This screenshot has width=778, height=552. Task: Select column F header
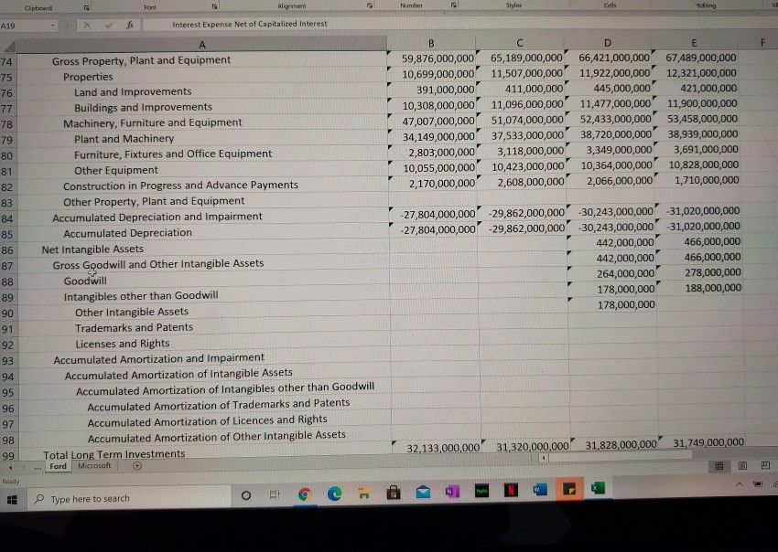tap(763, 43)
